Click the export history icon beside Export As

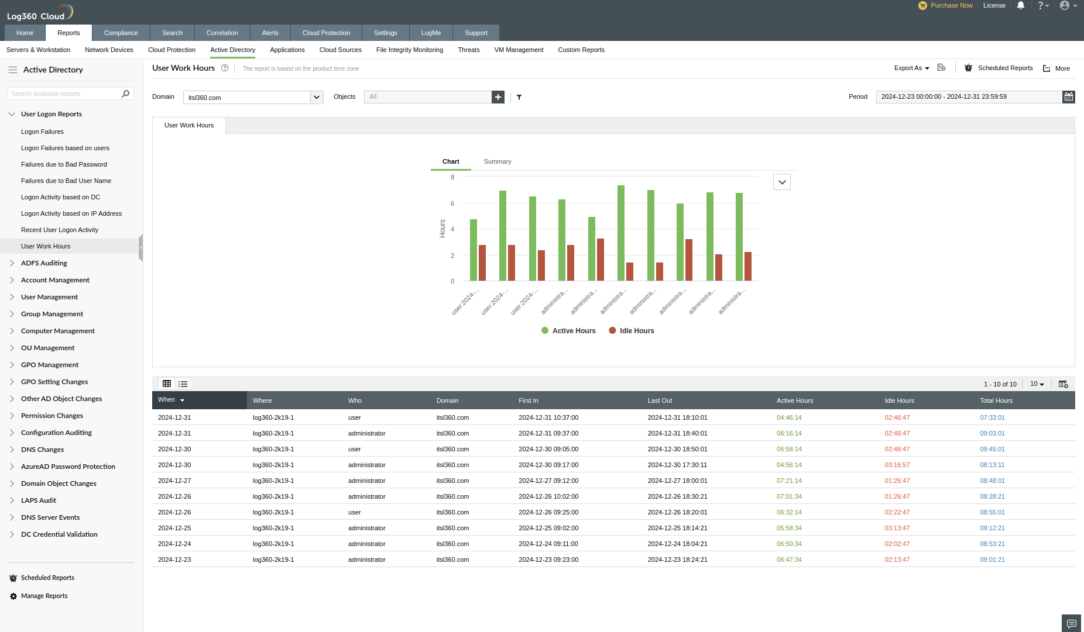[941, 68]
